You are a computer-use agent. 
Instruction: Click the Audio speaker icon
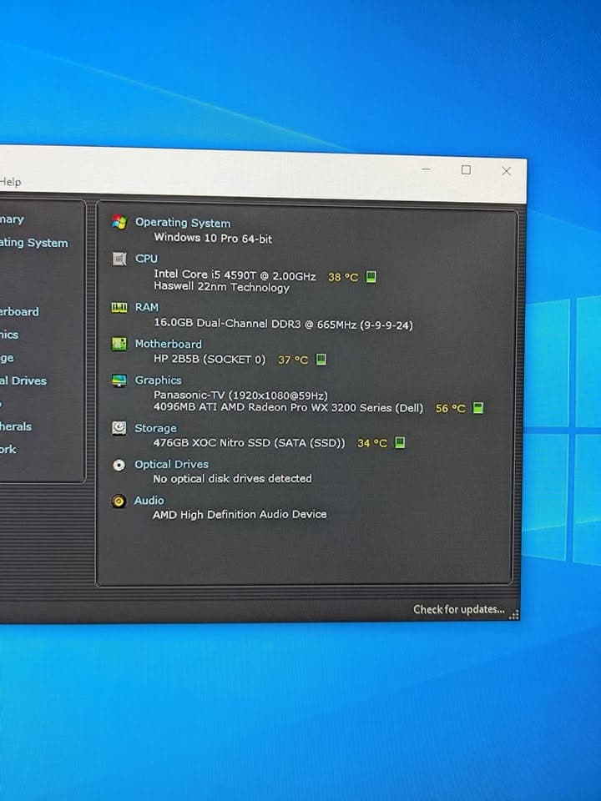(x=119, y=501)
